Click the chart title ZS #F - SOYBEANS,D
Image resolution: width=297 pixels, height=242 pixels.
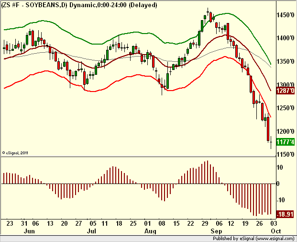[x=34, y=5]
